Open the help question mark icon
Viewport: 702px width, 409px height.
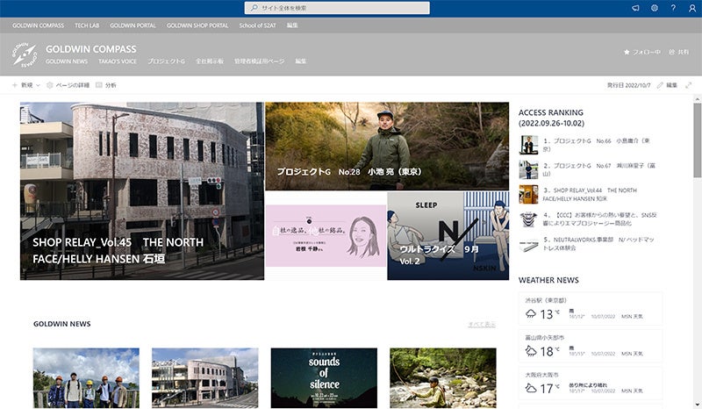pyautogui.click(x=673, y=8)
